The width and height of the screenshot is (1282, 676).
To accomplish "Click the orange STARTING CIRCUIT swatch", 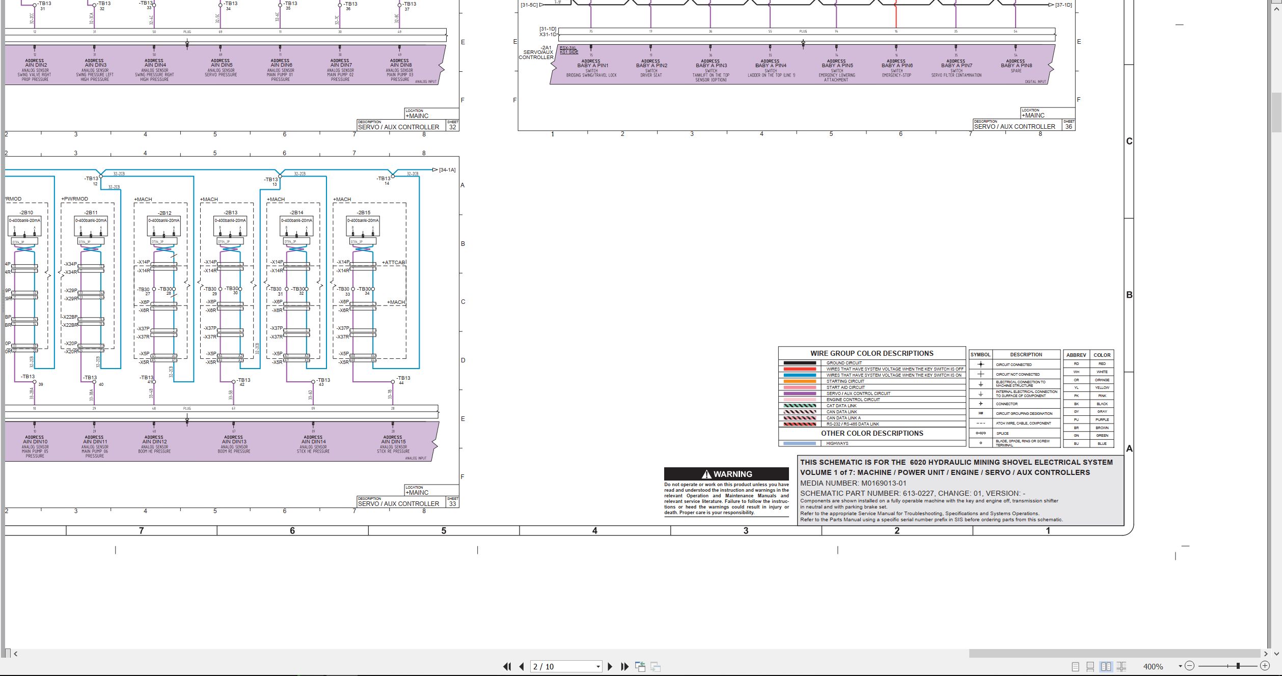I will pyautogui.click(x=800, y=381).
